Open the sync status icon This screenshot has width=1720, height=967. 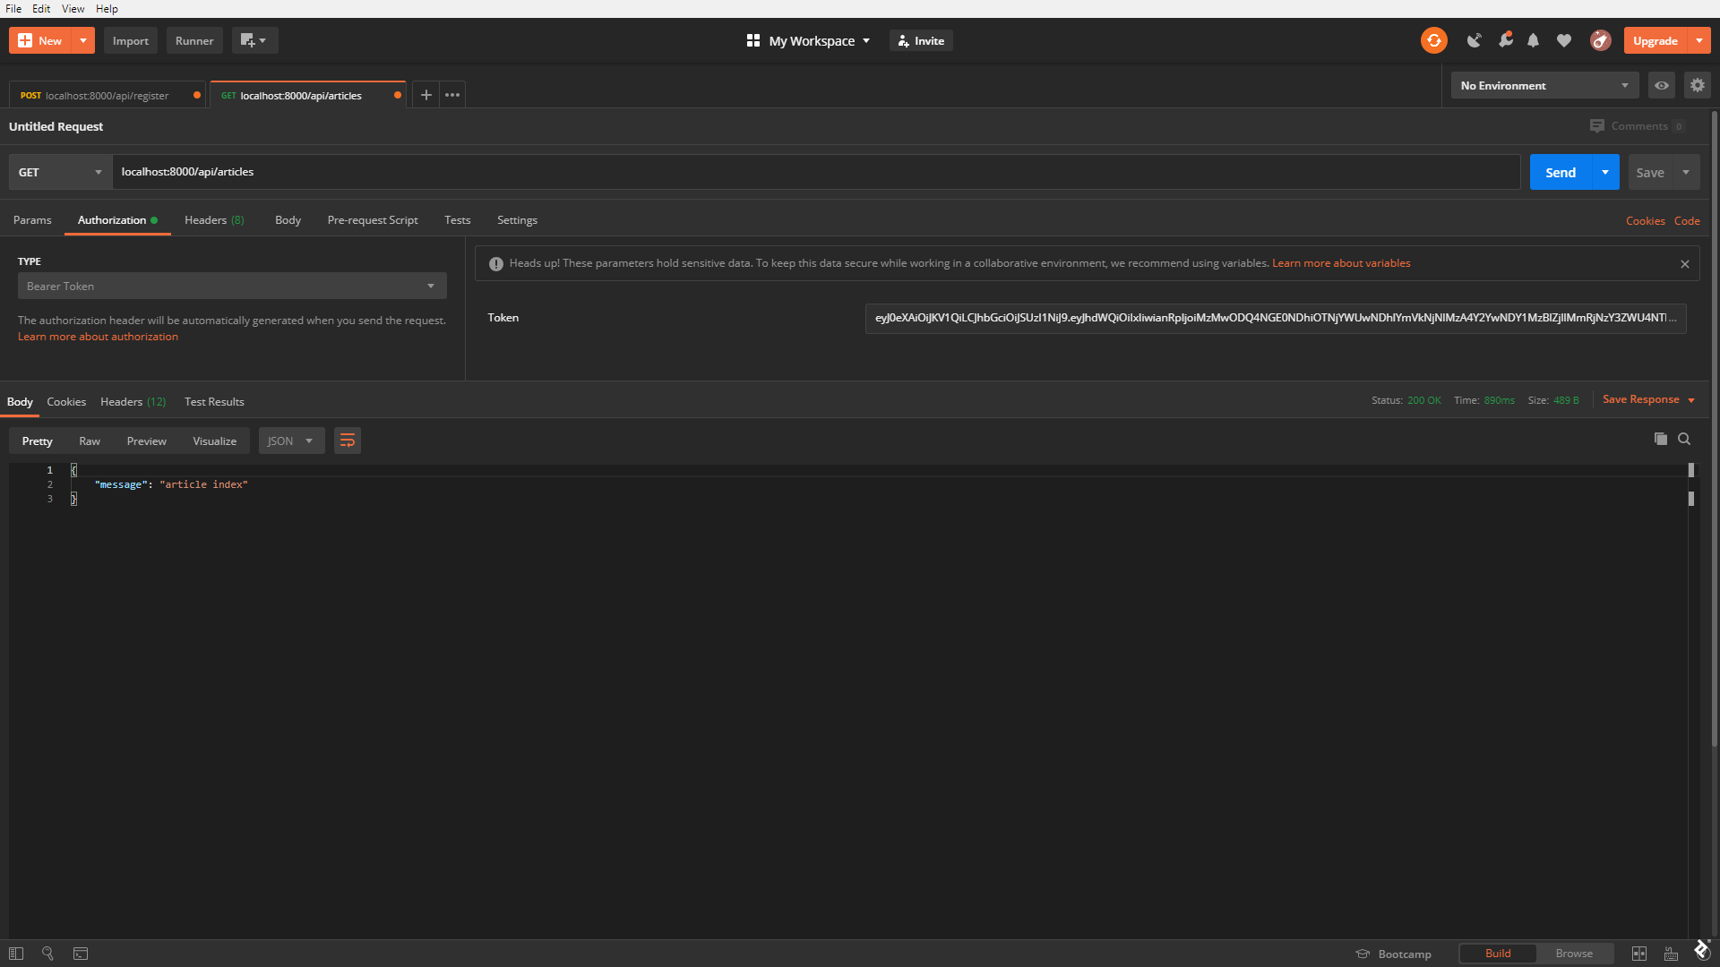(1433, 40)
